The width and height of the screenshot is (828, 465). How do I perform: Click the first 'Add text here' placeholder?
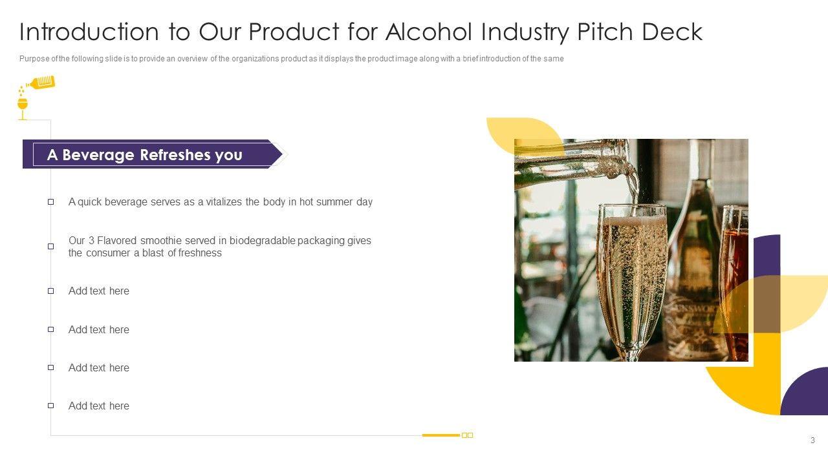click(99, 291)
